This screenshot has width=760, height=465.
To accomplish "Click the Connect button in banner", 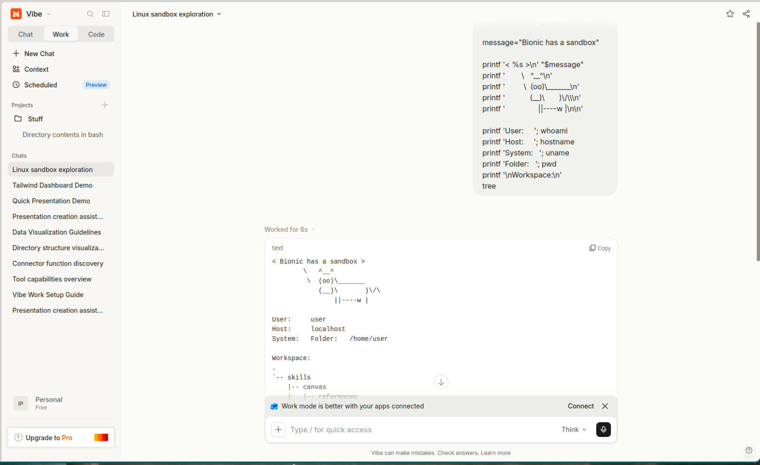I will [580, 406].
